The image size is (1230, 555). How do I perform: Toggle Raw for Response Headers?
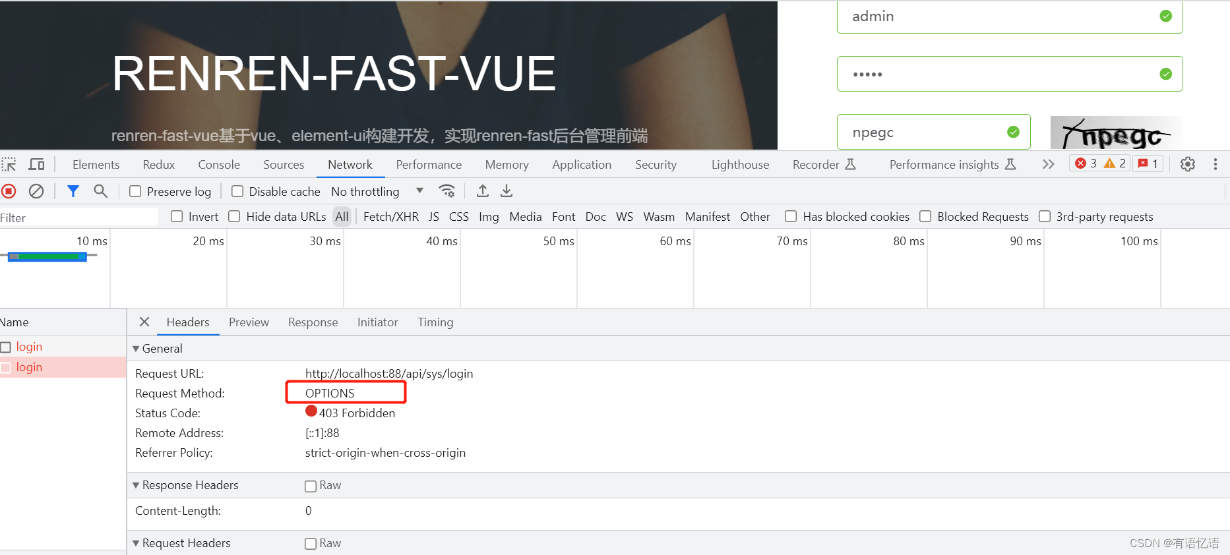coord(311,486)
